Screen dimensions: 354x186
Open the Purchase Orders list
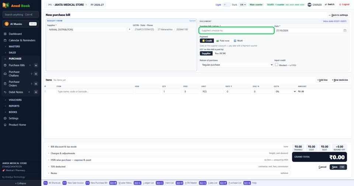14,84
